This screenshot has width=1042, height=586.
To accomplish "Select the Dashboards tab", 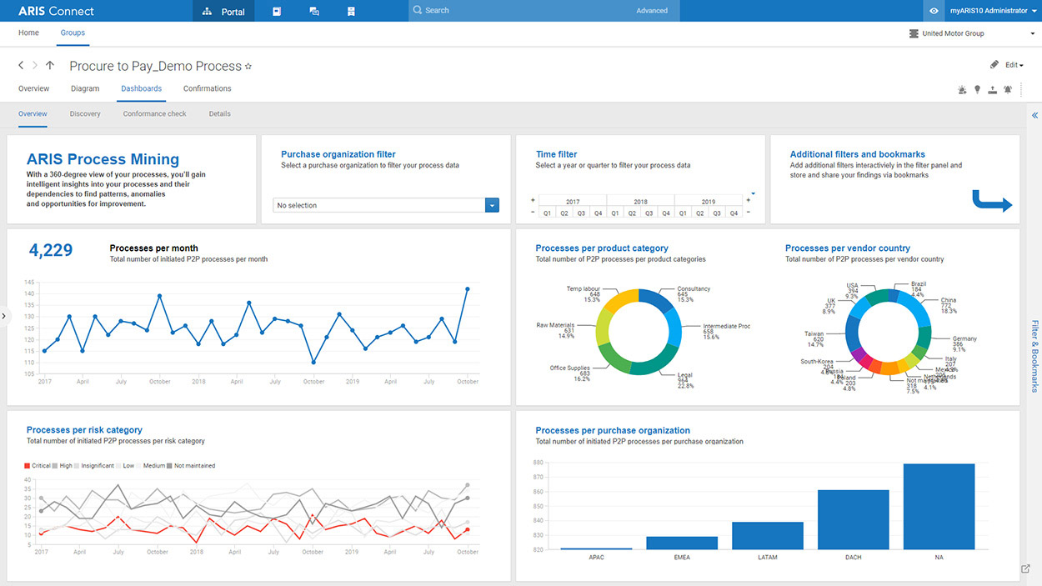I will [142, 88].
